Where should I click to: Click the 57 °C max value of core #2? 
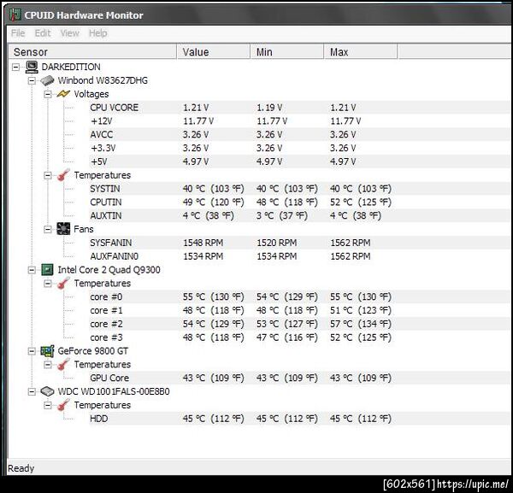click(361, 324)
